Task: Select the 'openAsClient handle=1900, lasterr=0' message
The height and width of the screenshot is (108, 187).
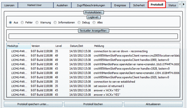Action: pyautogui.click(x=131, y=60)
